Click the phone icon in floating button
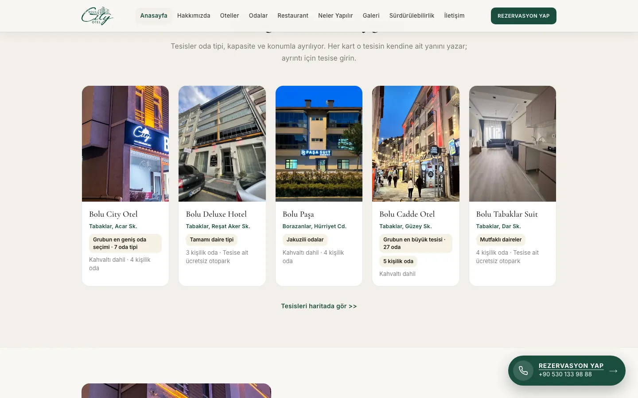 coord(523,371)
